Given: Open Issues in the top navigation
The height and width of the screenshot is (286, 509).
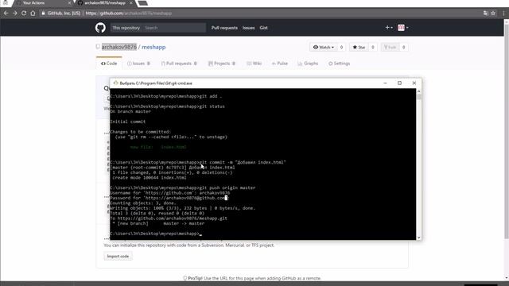Looking at the screenshot, I should [248, 28].
